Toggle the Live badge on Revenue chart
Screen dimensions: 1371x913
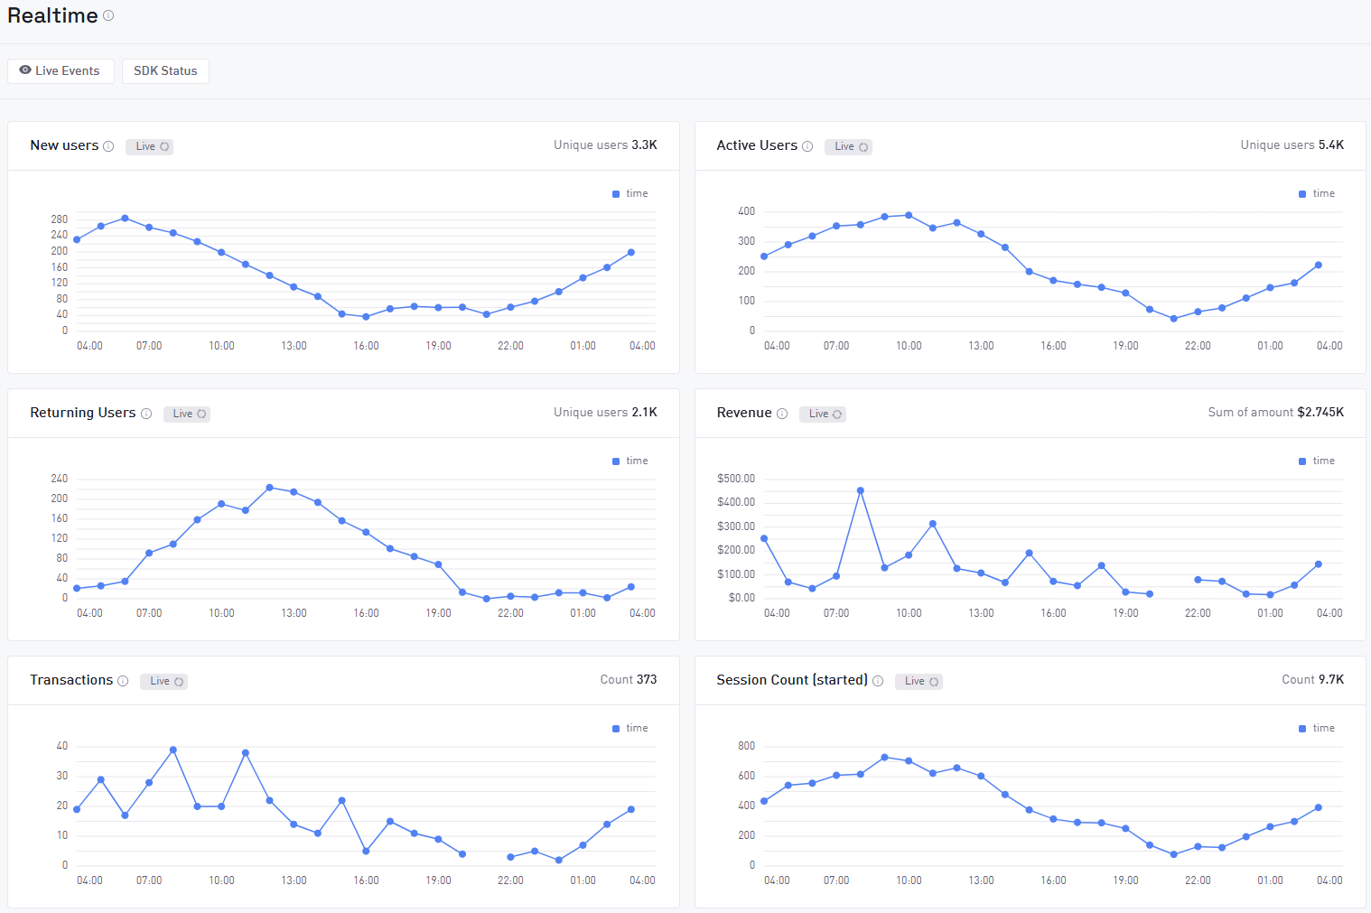[823, 414]
